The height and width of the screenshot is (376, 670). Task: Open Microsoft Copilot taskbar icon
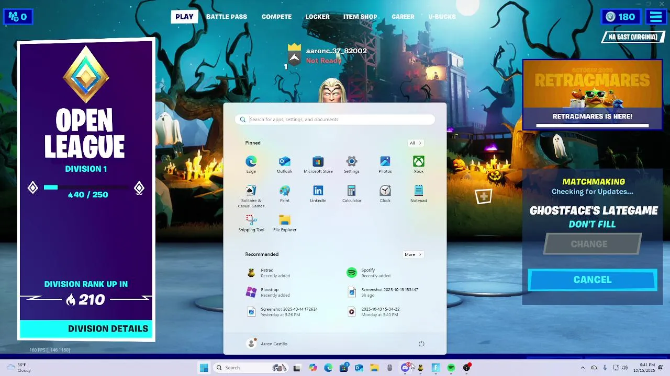(x=313, y=368)
